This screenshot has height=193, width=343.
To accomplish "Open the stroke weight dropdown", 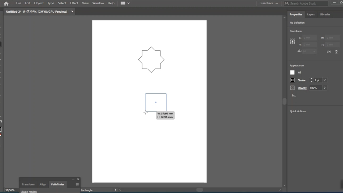I will [325, 80].
